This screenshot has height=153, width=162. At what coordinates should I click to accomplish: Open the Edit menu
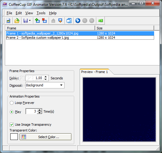click(x=19, y=13)
